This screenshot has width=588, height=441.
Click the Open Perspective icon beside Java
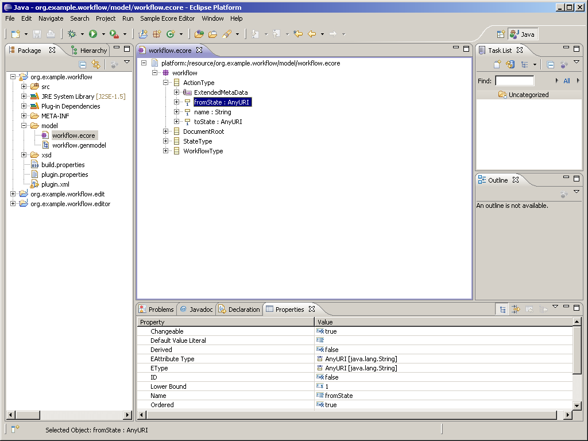pyautogui.click(x=500, y=34)
